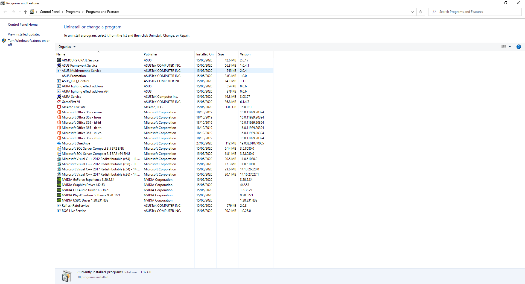The image size is (525, 284).
Task: Sort list by Publisher column header
Action: pos(168,54)
